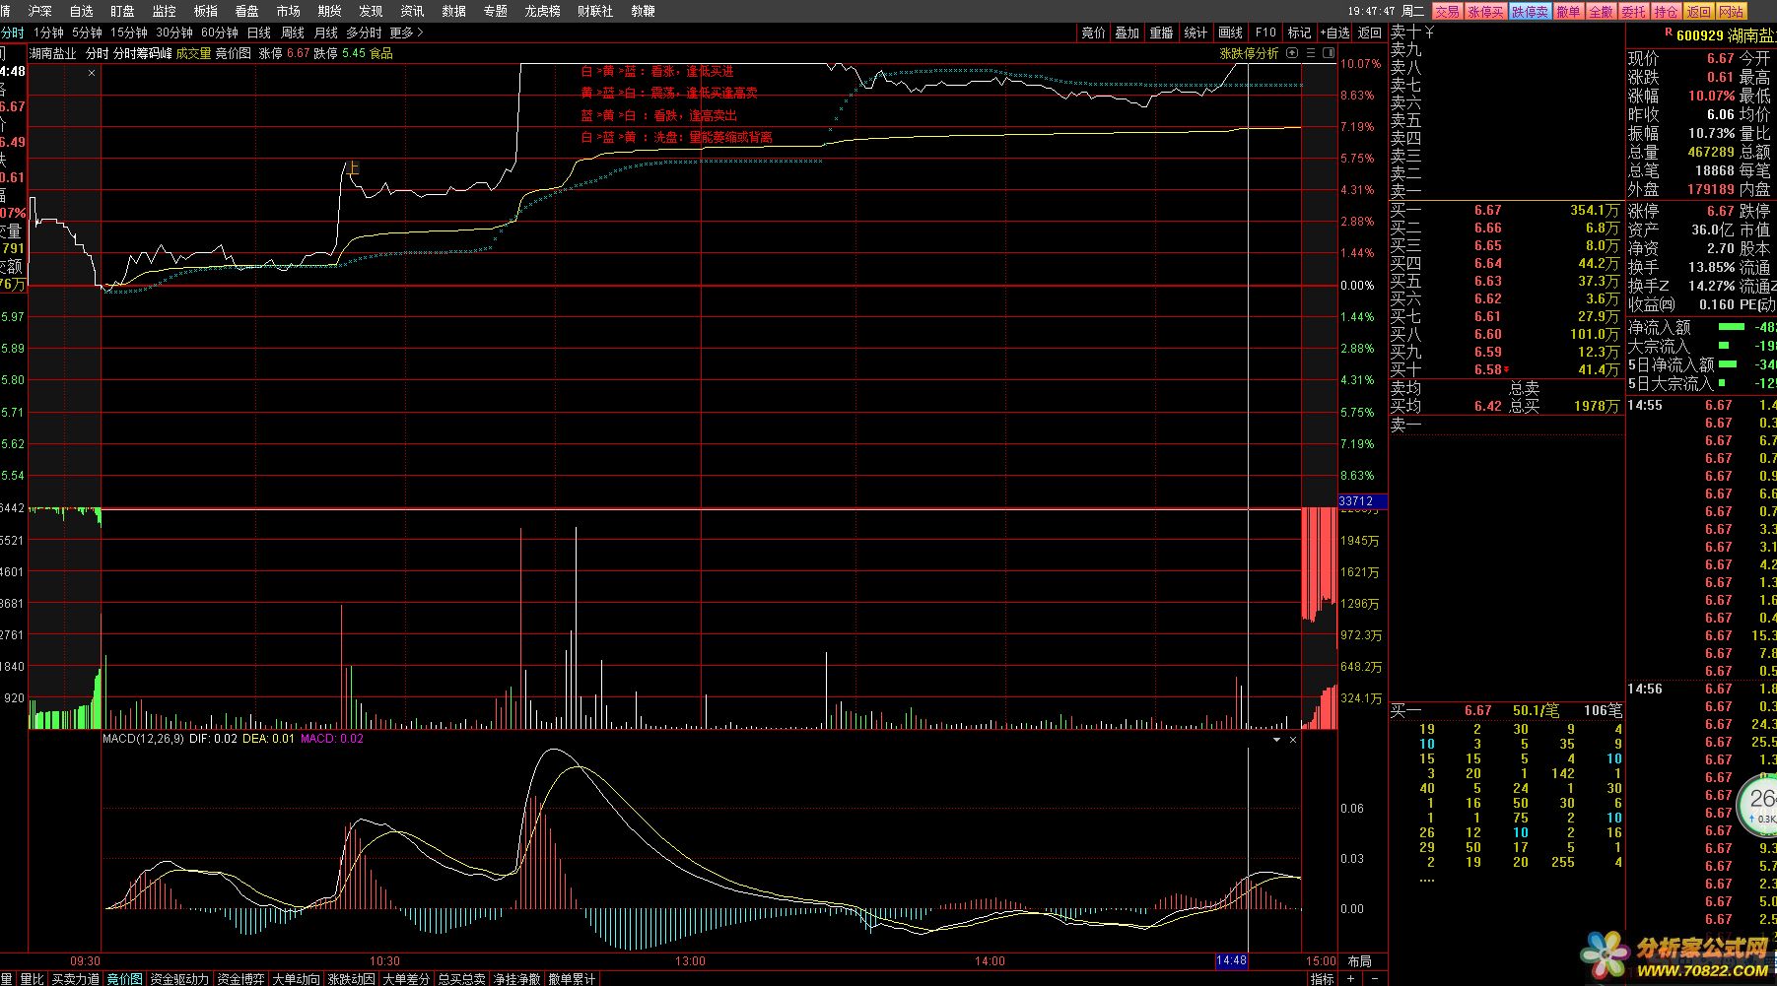
Task: Click the 重播 toolbar button
Action: (x=1162, y=33)
